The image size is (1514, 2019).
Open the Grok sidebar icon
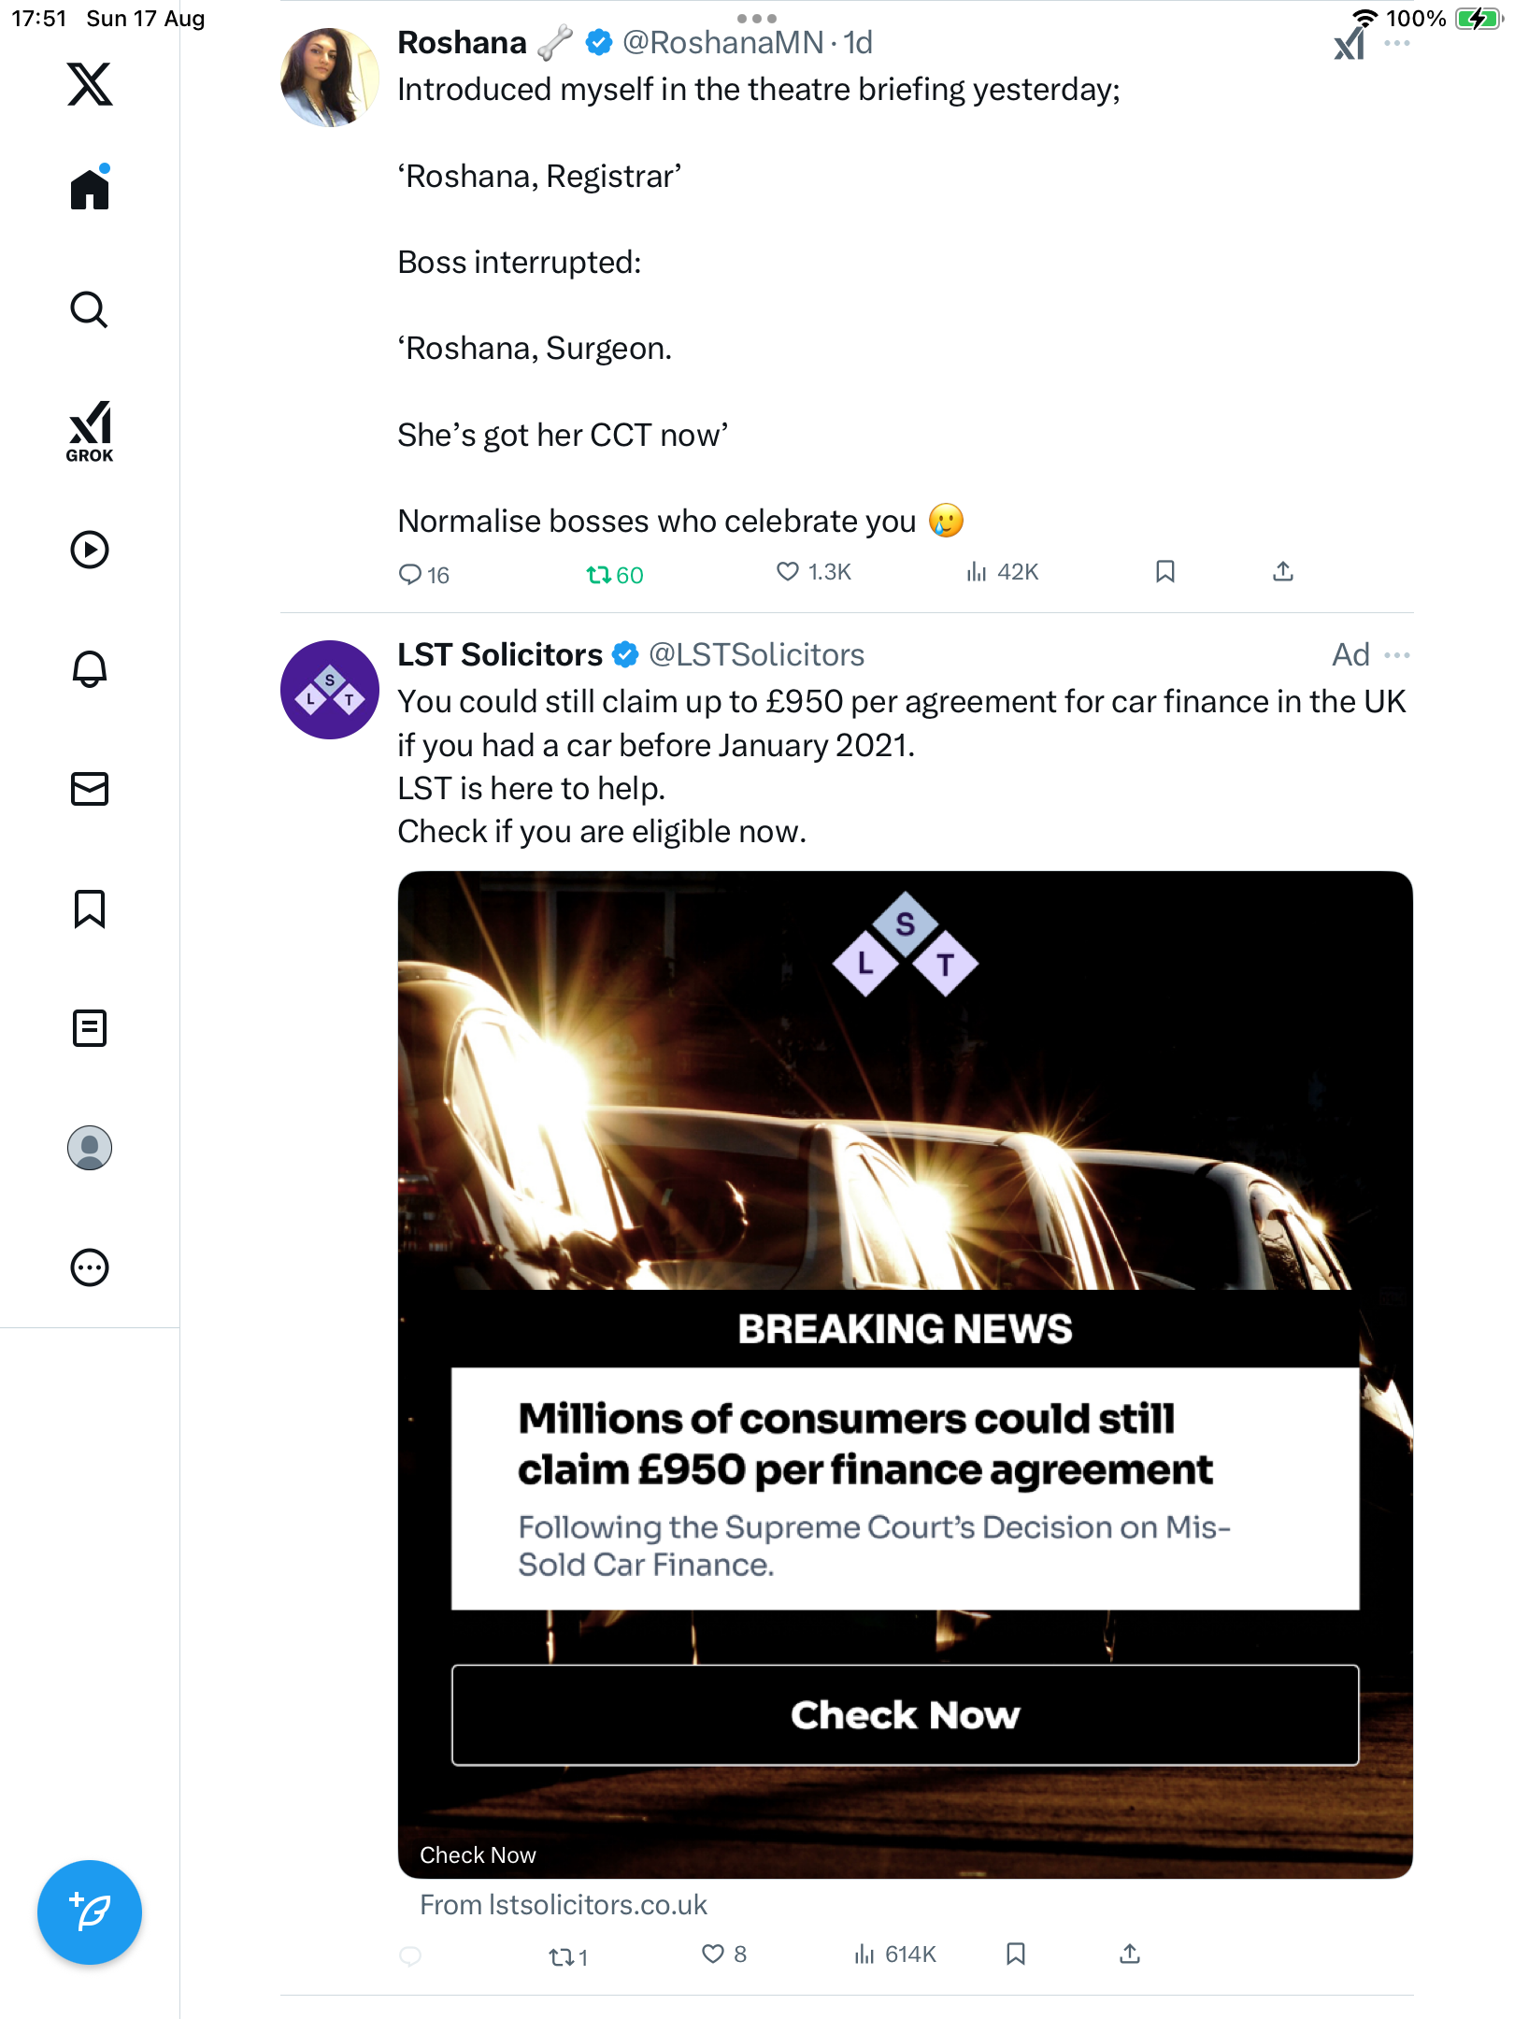coord(90,431)
